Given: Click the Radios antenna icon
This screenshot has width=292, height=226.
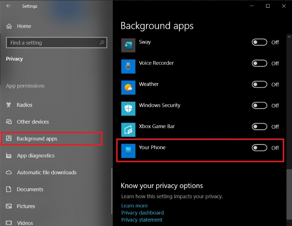Looking at the screenshot, I should click(8, 105).
